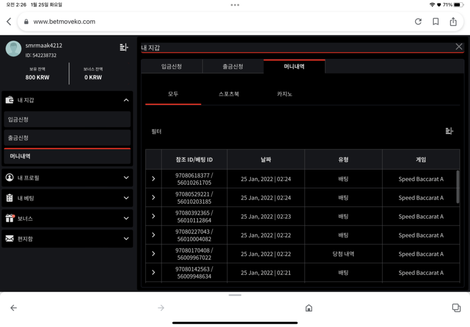Viewport: 470px width, 327px height.
Task: Click date cell for row 97080392365
Action: (266, 216)
